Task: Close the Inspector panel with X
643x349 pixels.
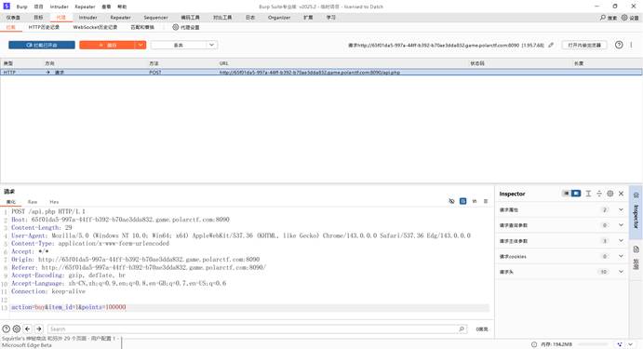Action: [x=621, y=194]
